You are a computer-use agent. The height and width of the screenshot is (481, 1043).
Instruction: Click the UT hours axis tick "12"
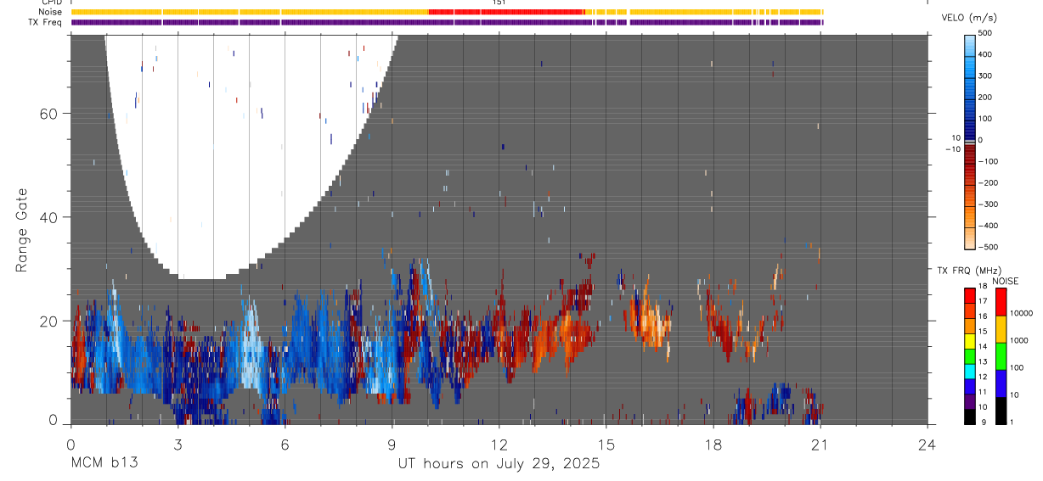499,445
